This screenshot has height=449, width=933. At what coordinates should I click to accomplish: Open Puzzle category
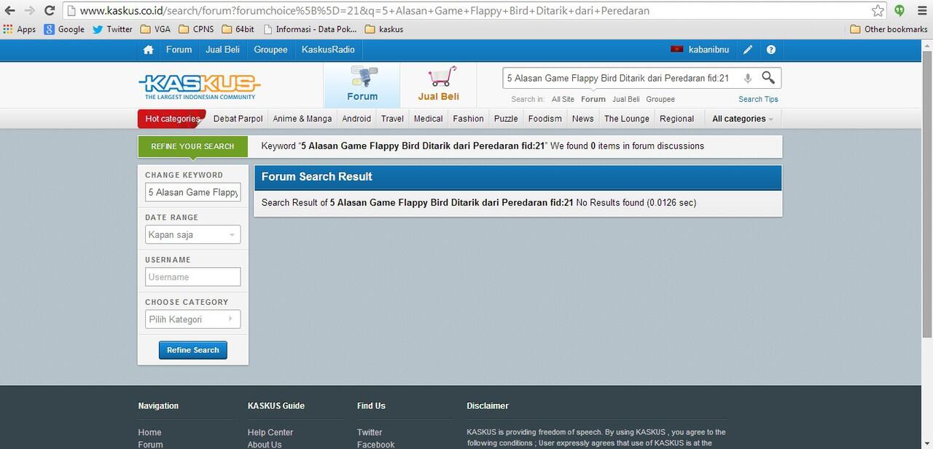[506, 119]
